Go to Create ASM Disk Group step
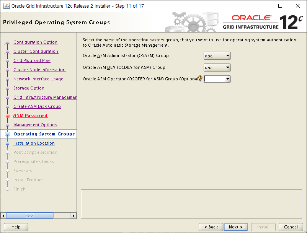This screenshot has height=233, width=307. 37,106
